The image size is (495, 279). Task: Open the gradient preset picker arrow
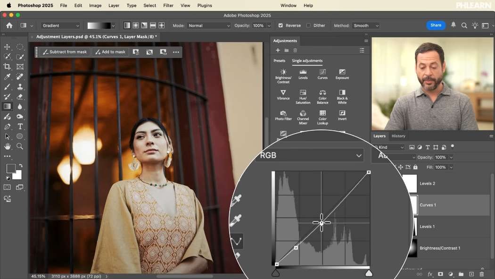click(113, 25)
